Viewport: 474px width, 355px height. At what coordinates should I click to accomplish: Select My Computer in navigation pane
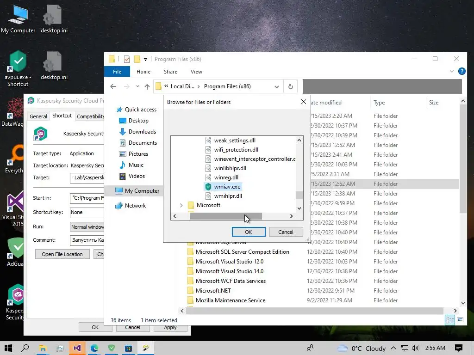(x=137, y=191)
